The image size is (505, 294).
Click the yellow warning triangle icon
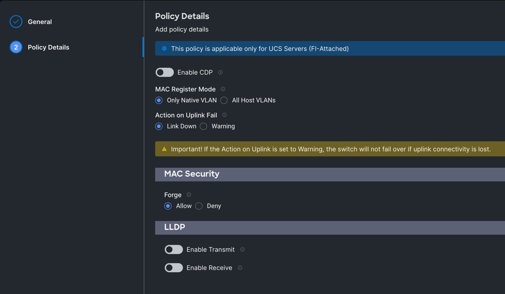(x=164, y=149)
